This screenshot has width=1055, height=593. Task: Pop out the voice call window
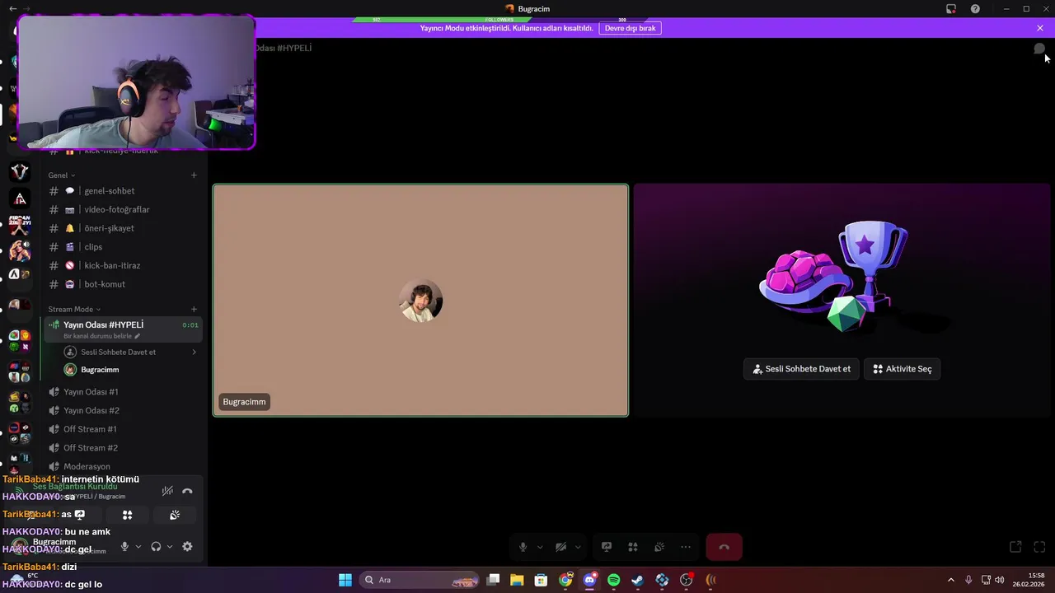(x=1015, y=547)
